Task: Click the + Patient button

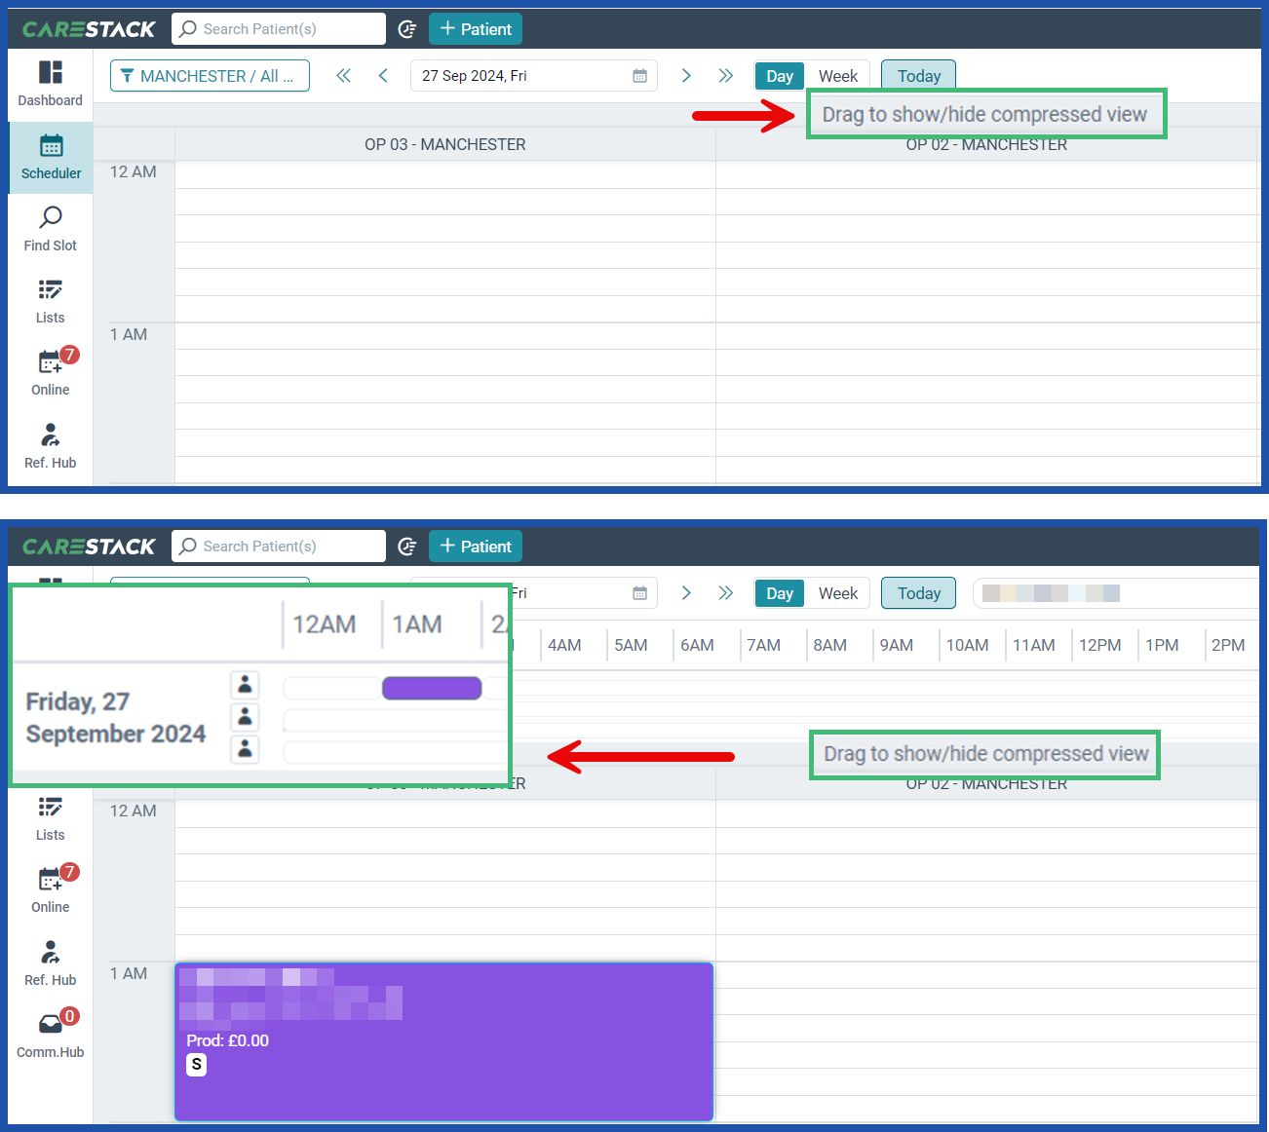Action: click(x=475, y=28)
